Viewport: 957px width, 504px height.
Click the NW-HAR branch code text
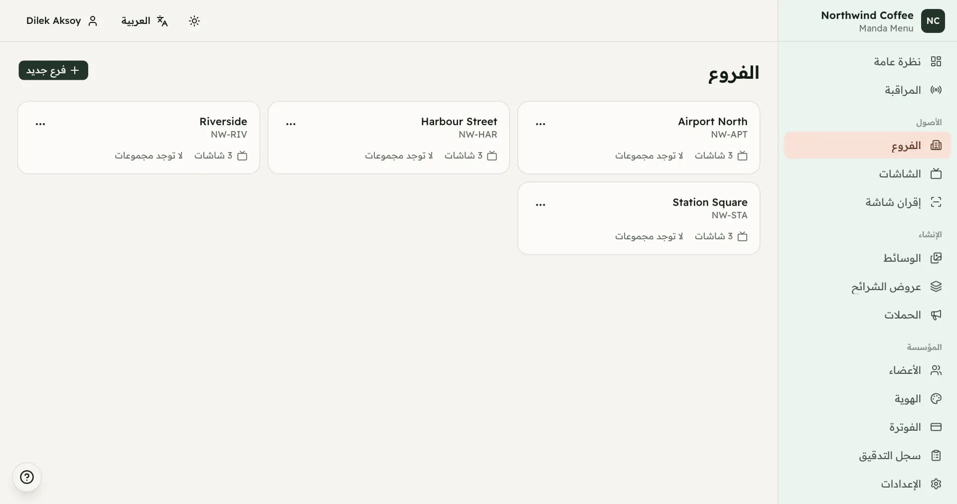click(478, 134)
